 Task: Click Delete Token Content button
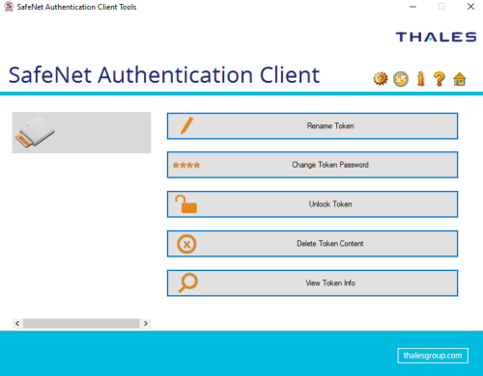click(312, 244)
